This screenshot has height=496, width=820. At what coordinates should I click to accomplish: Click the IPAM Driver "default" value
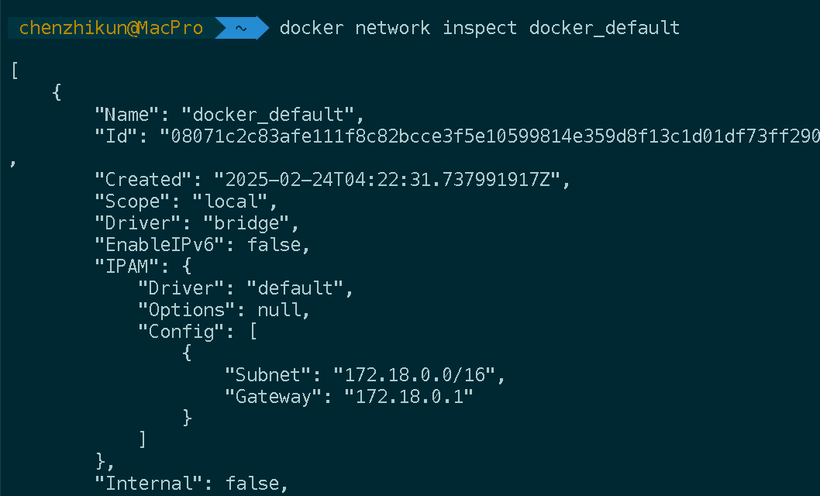[x=295, y=288]
